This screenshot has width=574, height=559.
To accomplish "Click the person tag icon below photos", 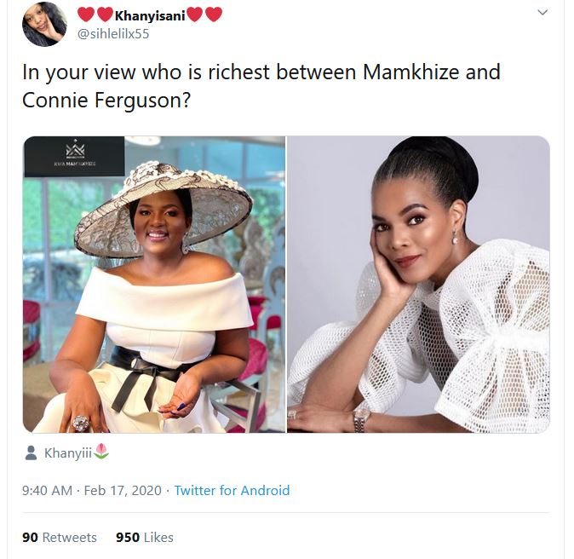I will click(31, 452).
